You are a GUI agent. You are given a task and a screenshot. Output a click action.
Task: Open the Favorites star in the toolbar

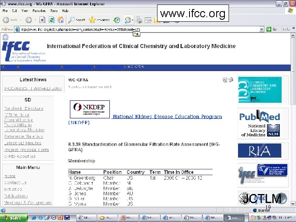[x=99, y=20]
